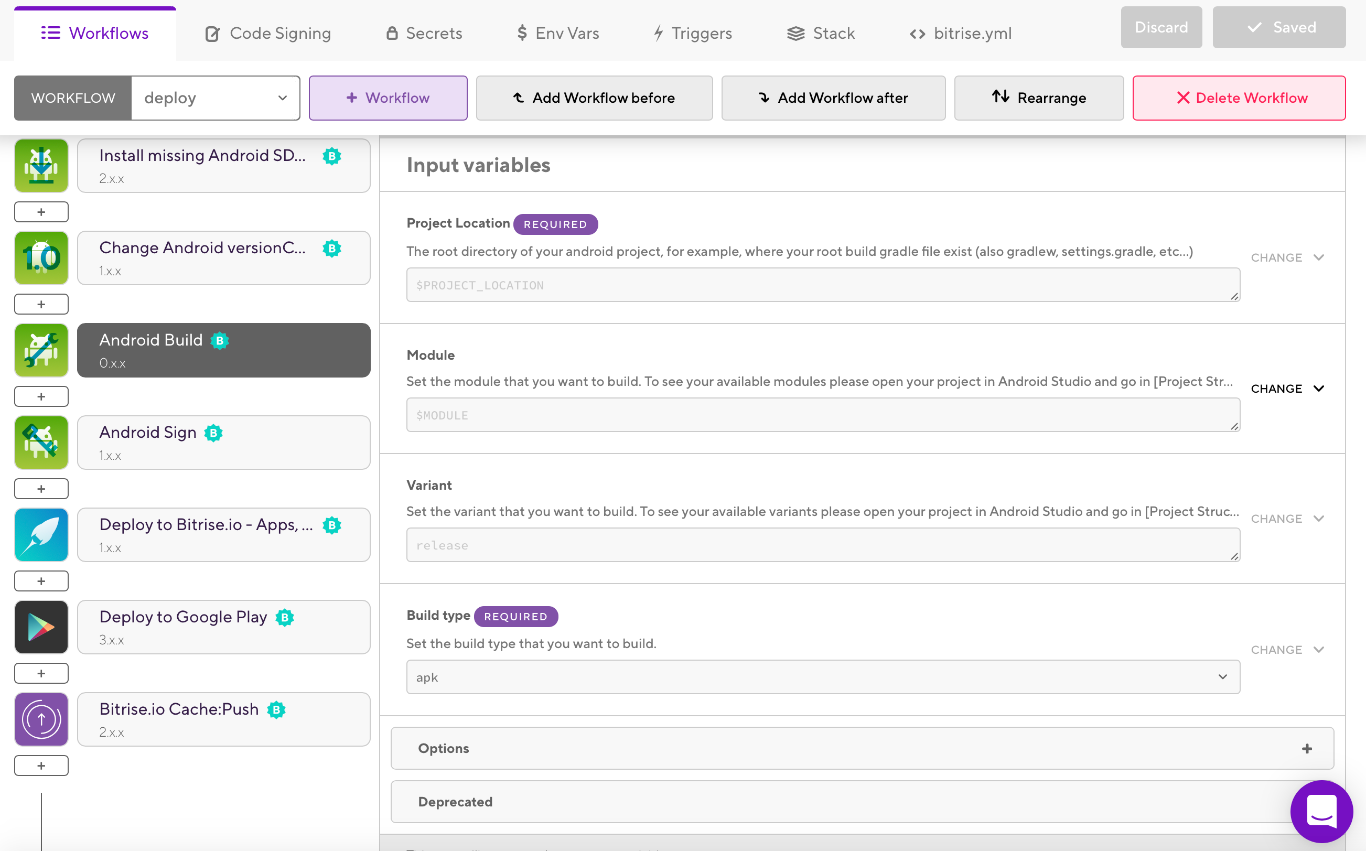Open the chat support bubble
Screen dimensions: 1366x851
pyautogui.click(x=1321, y=811)
